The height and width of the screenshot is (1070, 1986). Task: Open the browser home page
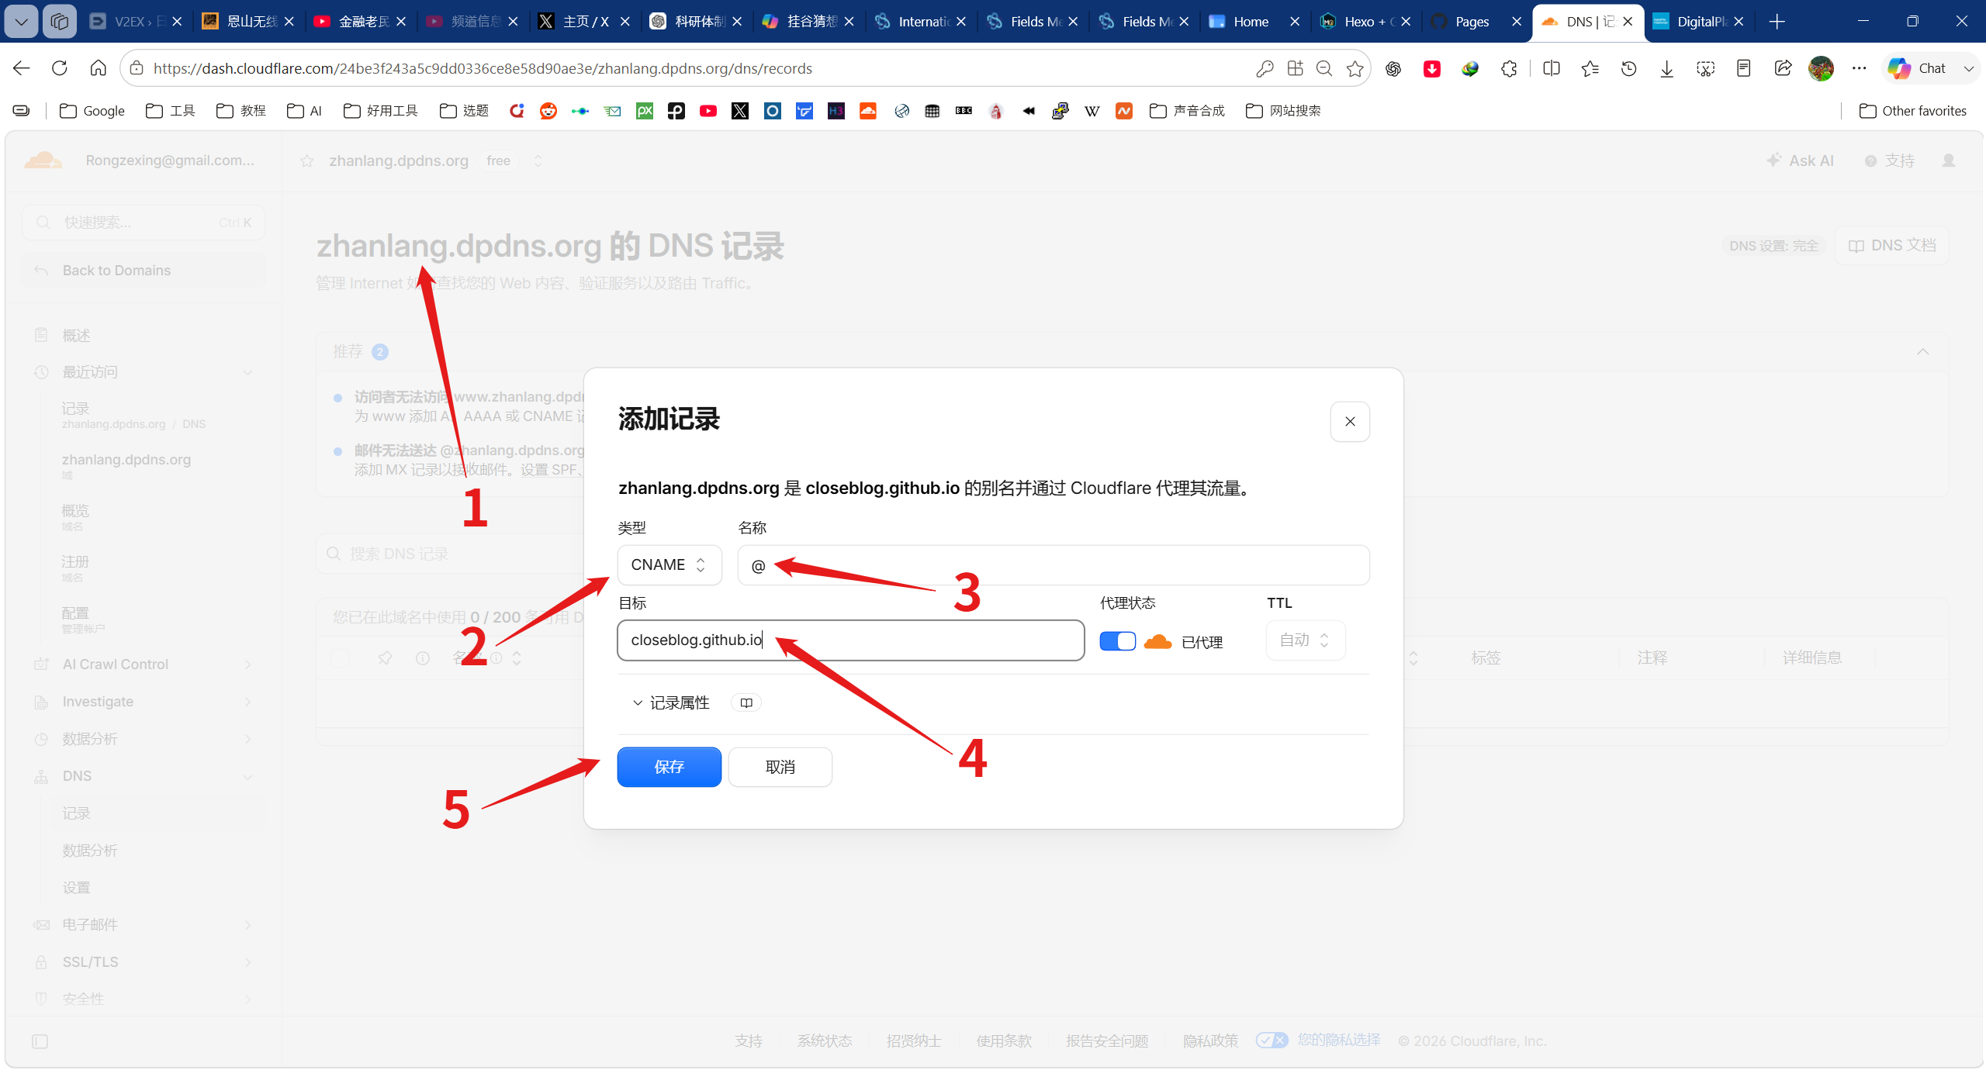[x=98, y=68]
